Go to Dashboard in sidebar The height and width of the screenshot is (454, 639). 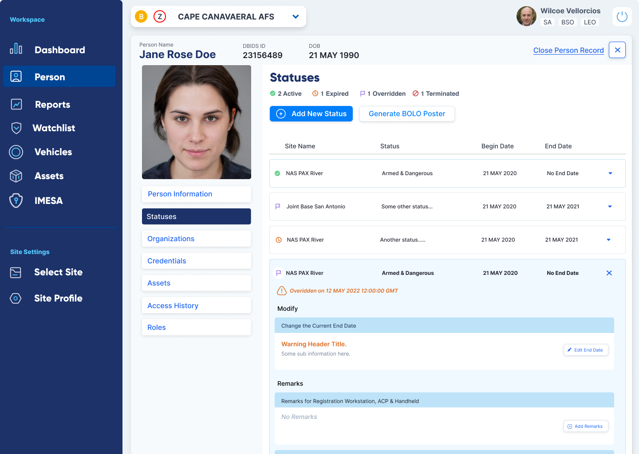click(59, 50)
